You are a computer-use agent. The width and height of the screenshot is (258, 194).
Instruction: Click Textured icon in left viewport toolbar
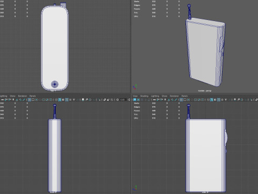coord(70,100)
